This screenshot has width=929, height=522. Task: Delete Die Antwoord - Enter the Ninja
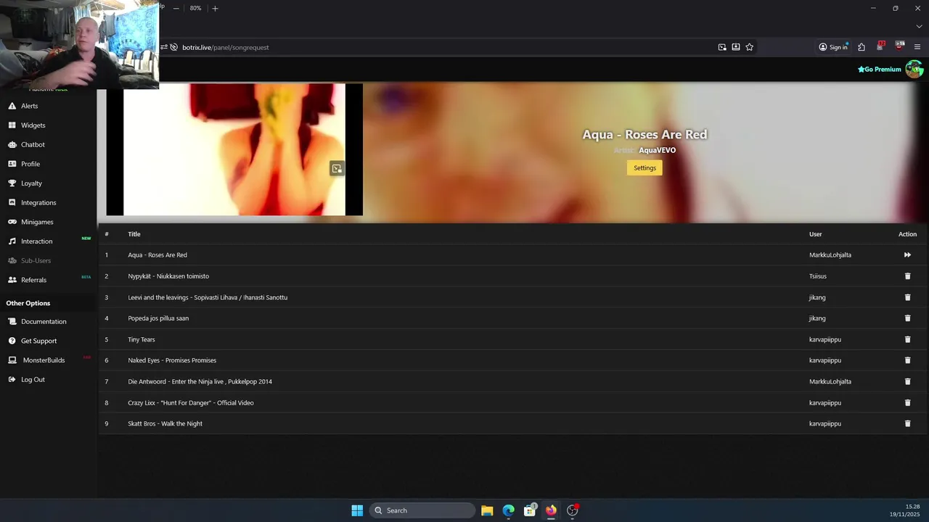907,381
